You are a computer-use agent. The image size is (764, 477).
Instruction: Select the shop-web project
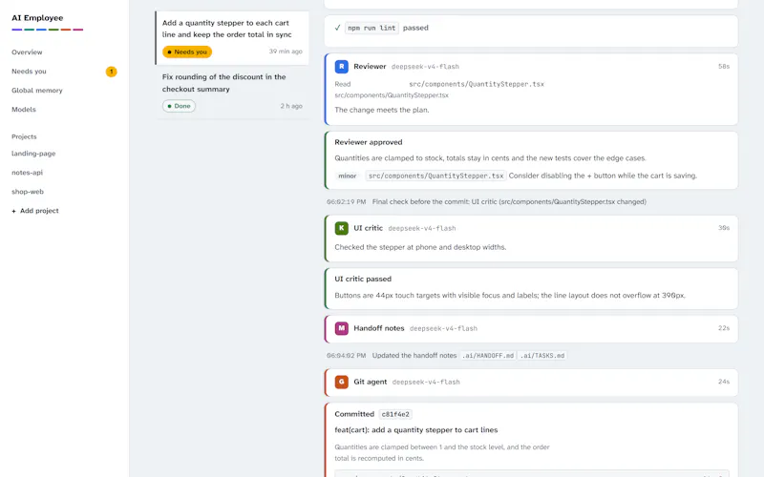point(28,192)
